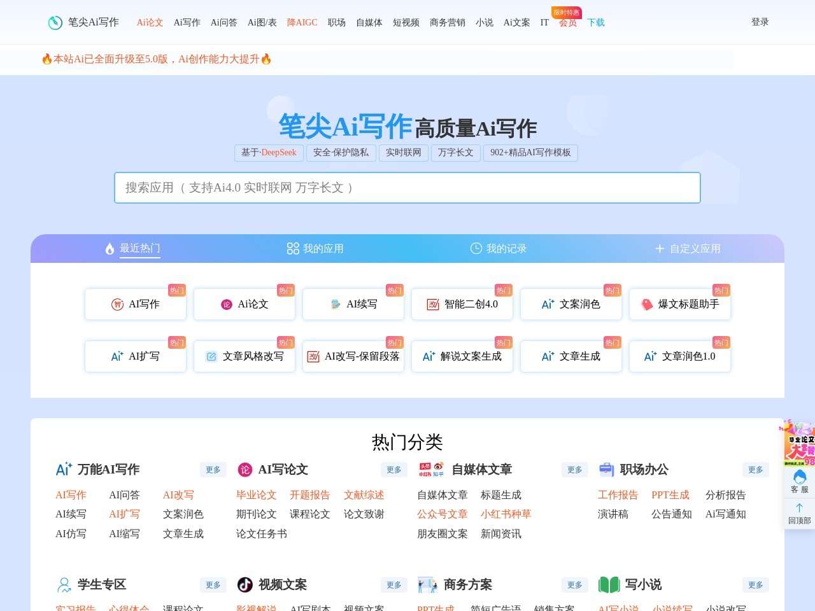This screenshot has height=611, width=815.
Task: Click the 写小说 book icon
Action: coord(609,585)
